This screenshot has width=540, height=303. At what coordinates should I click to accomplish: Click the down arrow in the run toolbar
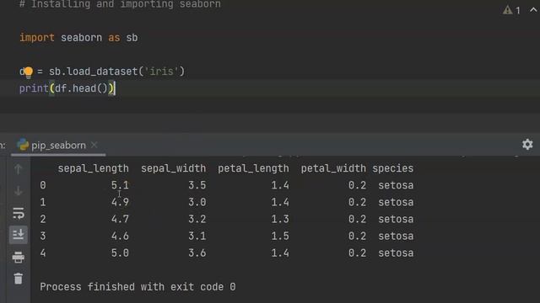(19, 191)
